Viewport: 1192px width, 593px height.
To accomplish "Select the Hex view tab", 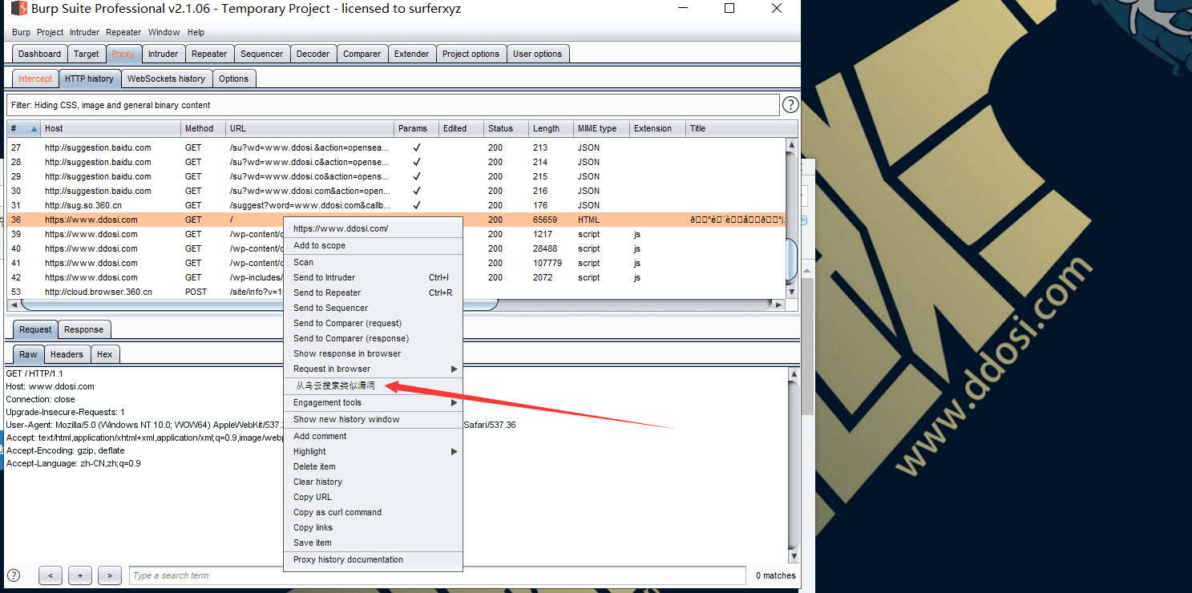I will [104, 354].
